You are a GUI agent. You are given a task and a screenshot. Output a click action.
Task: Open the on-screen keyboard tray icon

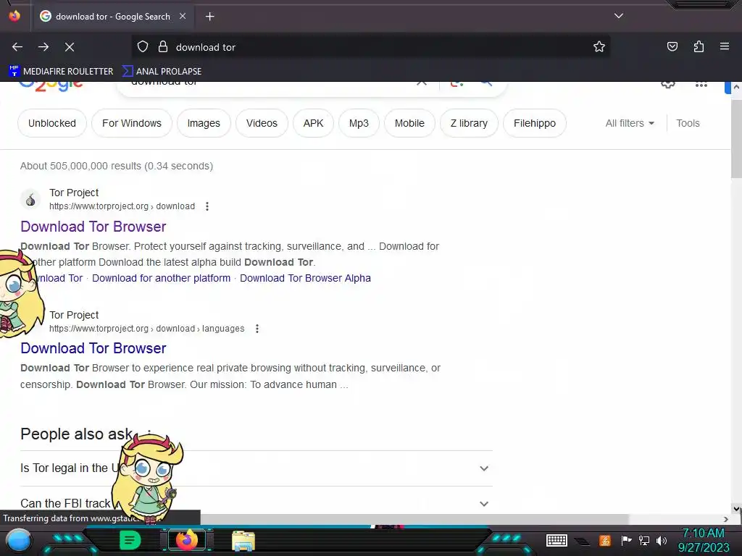556,540
